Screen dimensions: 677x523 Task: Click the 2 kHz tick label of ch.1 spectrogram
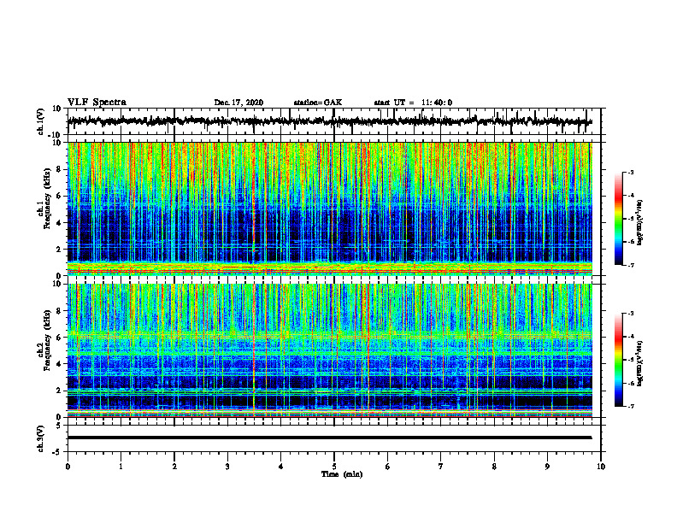click(61, 249)
